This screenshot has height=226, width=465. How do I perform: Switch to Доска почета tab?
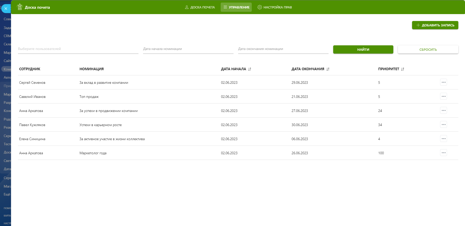200,7
